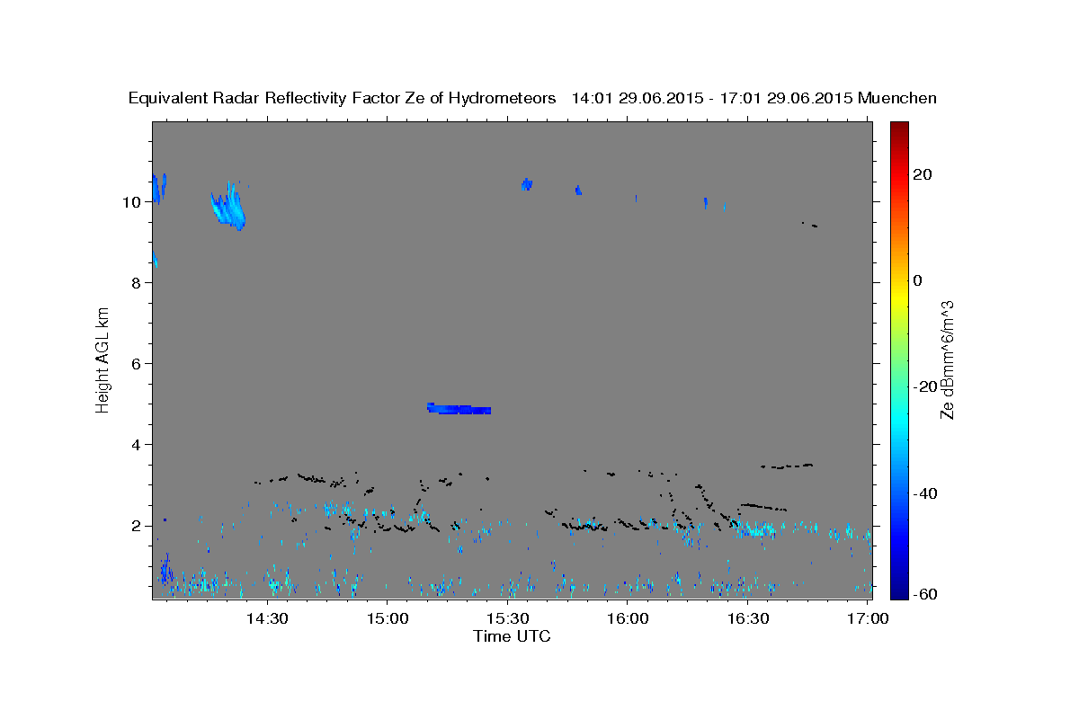Click the height tick label 2
The height and width of the screenshot is (719, 1079).
pyautogui.click(x=136, y=526)
